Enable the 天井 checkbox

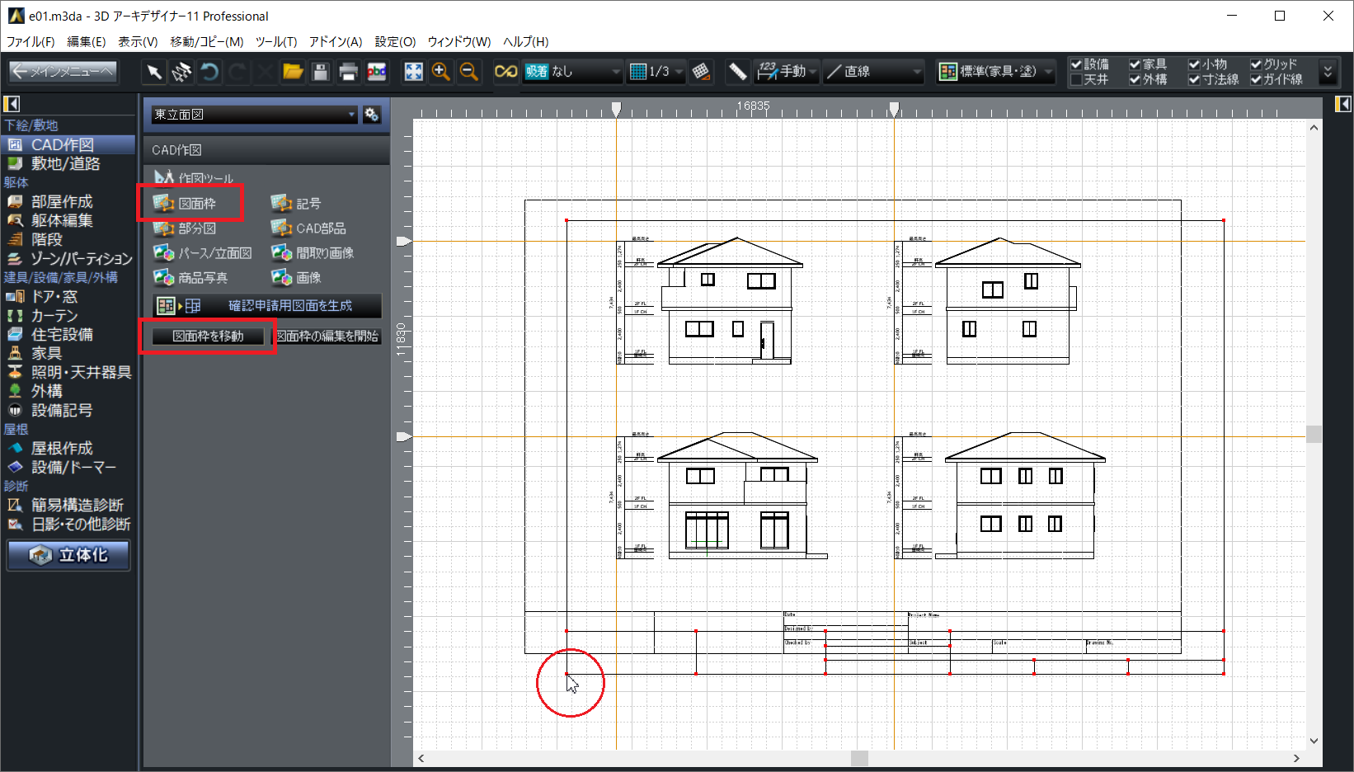point(1076,80)
